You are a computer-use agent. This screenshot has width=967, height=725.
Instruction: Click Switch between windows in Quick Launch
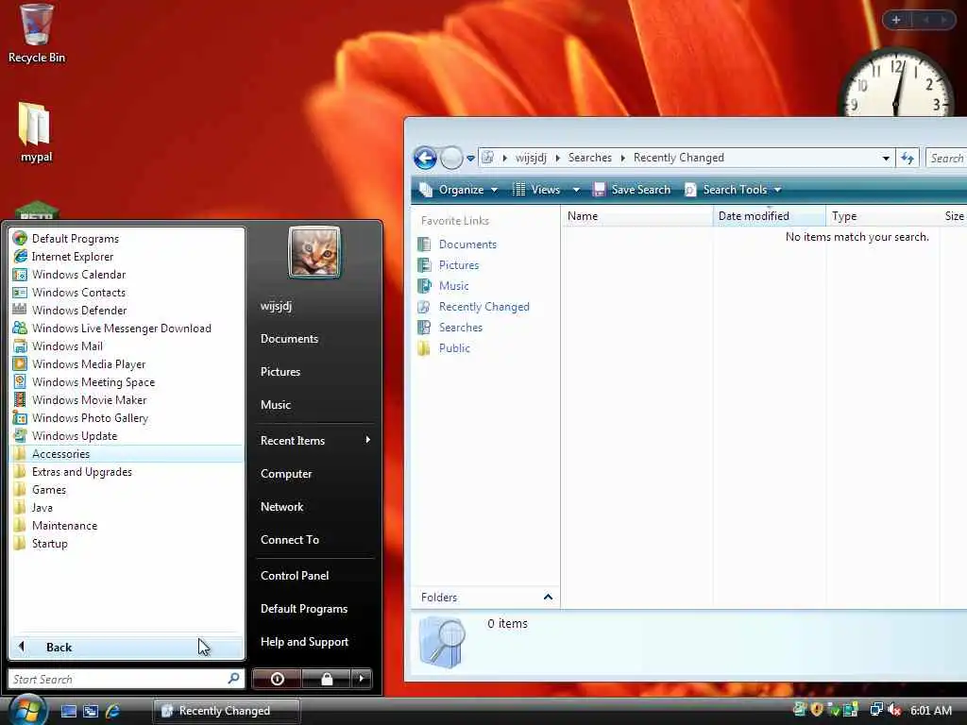pos(90,711)
